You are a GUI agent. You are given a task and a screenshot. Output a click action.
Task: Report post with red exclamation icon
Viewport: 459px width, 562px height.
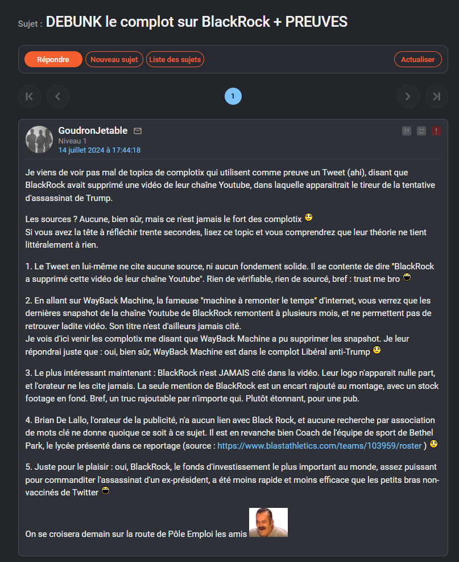point(436,131)
